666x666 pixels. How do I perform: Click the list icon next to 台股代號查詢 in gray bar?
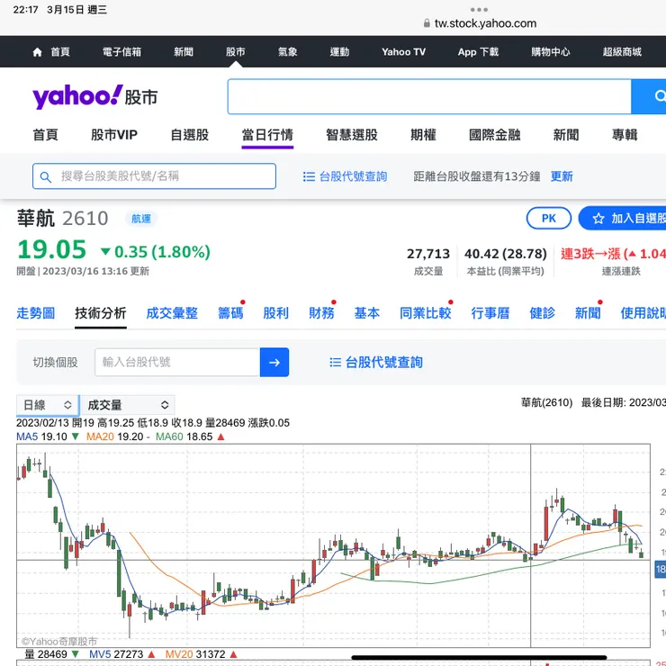(335, 363)
